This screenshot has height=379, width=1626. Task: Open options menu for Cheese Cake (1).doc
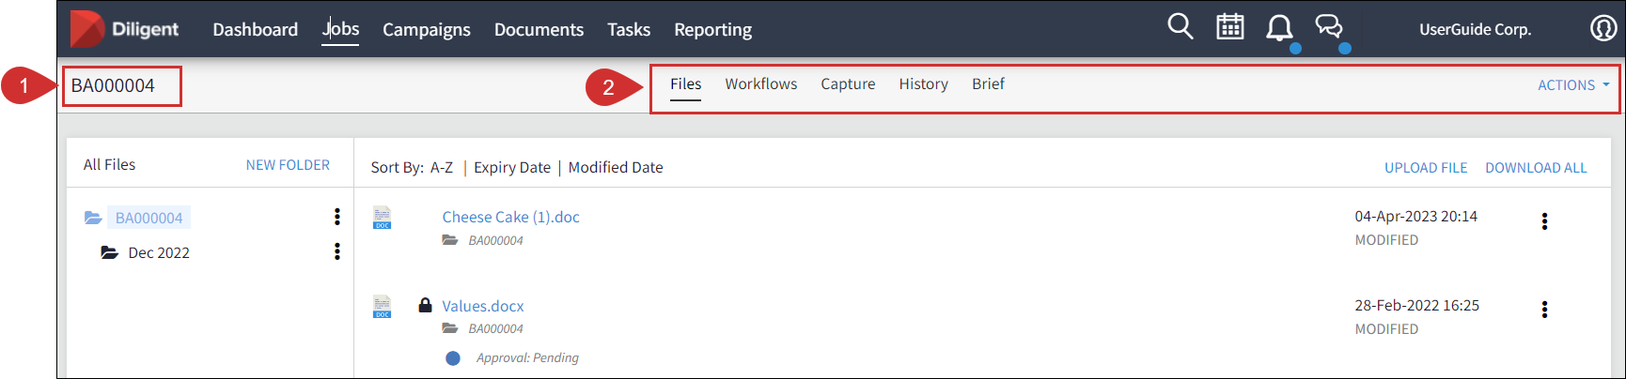tap(1544, 221)
